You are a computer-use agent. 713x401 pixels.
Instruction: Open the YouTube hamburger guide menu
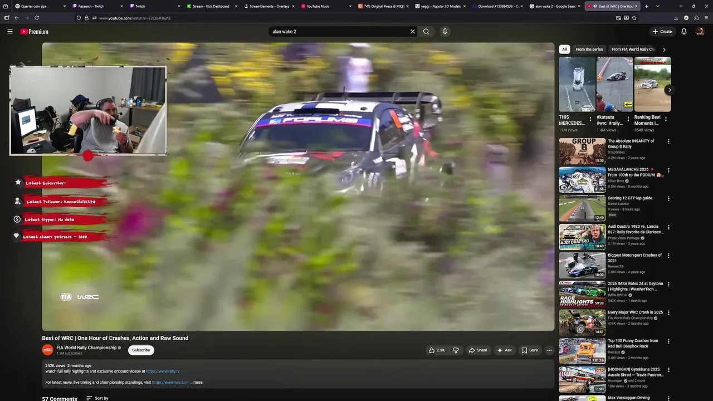coord(9,32)
